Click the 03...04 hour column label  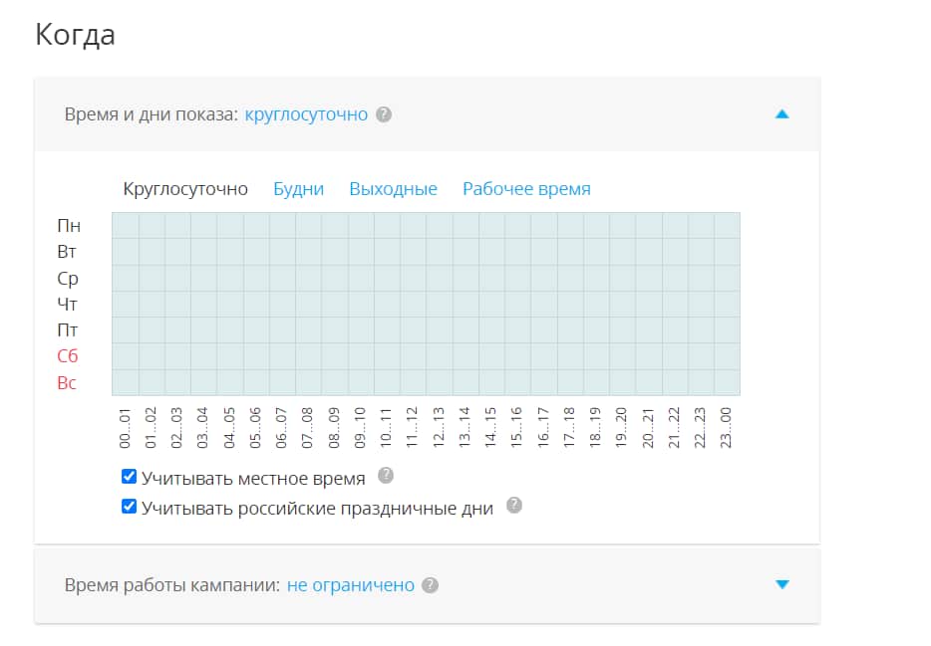[x=203, y=428]
